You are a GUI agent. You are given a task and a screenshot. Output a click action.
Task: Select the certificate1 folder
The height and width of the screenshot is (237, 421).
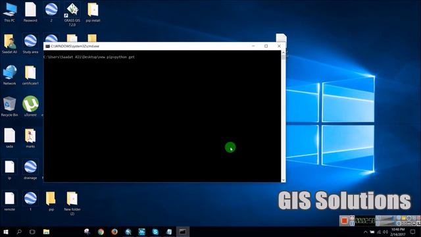point(30,75)
